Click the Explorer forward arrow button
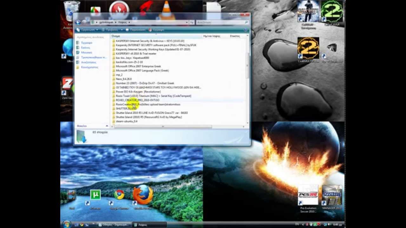This screenshot has height=228, width=406. pos(84,22)
